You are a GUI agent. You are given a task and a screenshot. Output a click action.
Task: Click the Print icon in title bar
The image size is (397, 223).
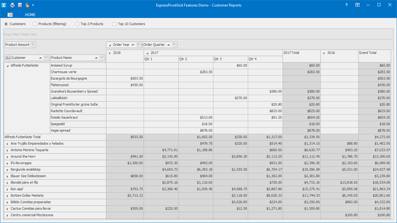pyautogui.click(x=12, y=5)
